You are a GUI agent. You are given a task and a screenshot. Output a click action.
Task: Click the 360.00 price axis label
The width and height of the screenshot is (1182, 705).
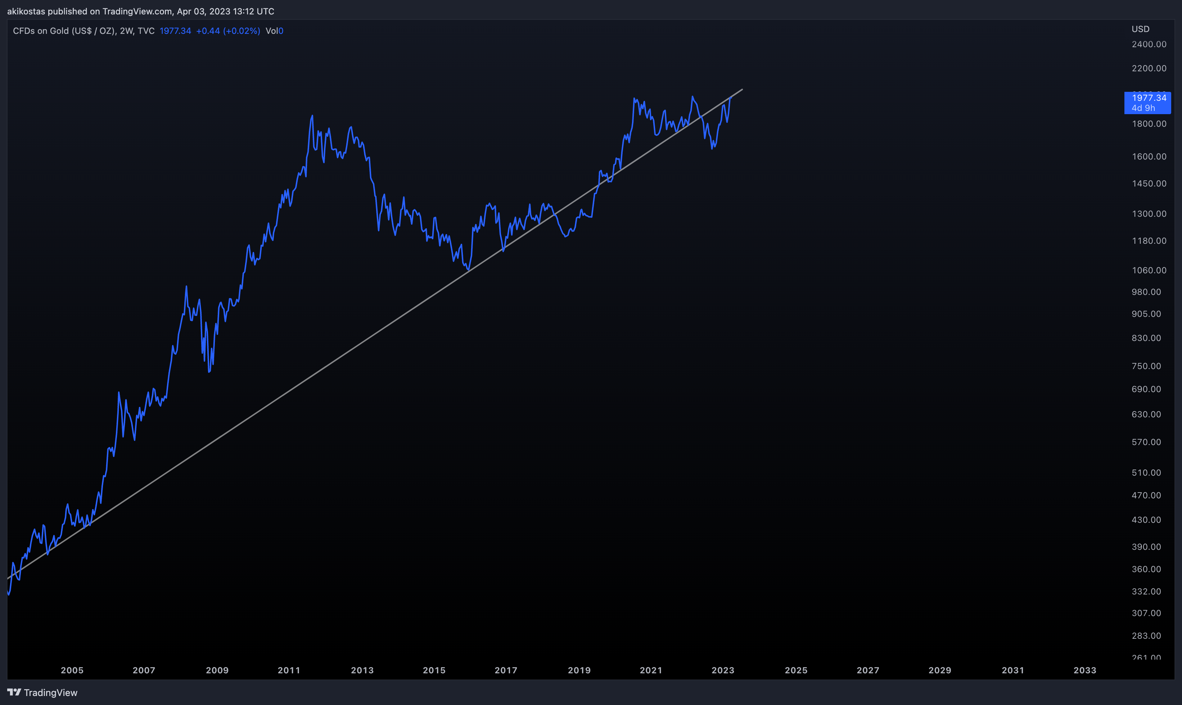pos(1146,569)
